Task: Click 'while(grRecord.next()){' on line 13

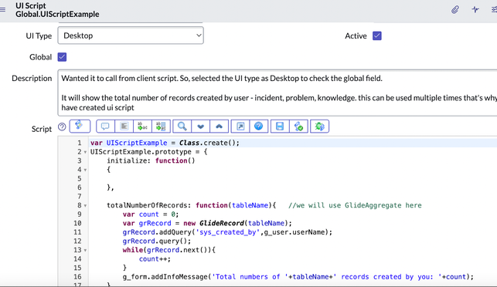Action: click(169, 250)
